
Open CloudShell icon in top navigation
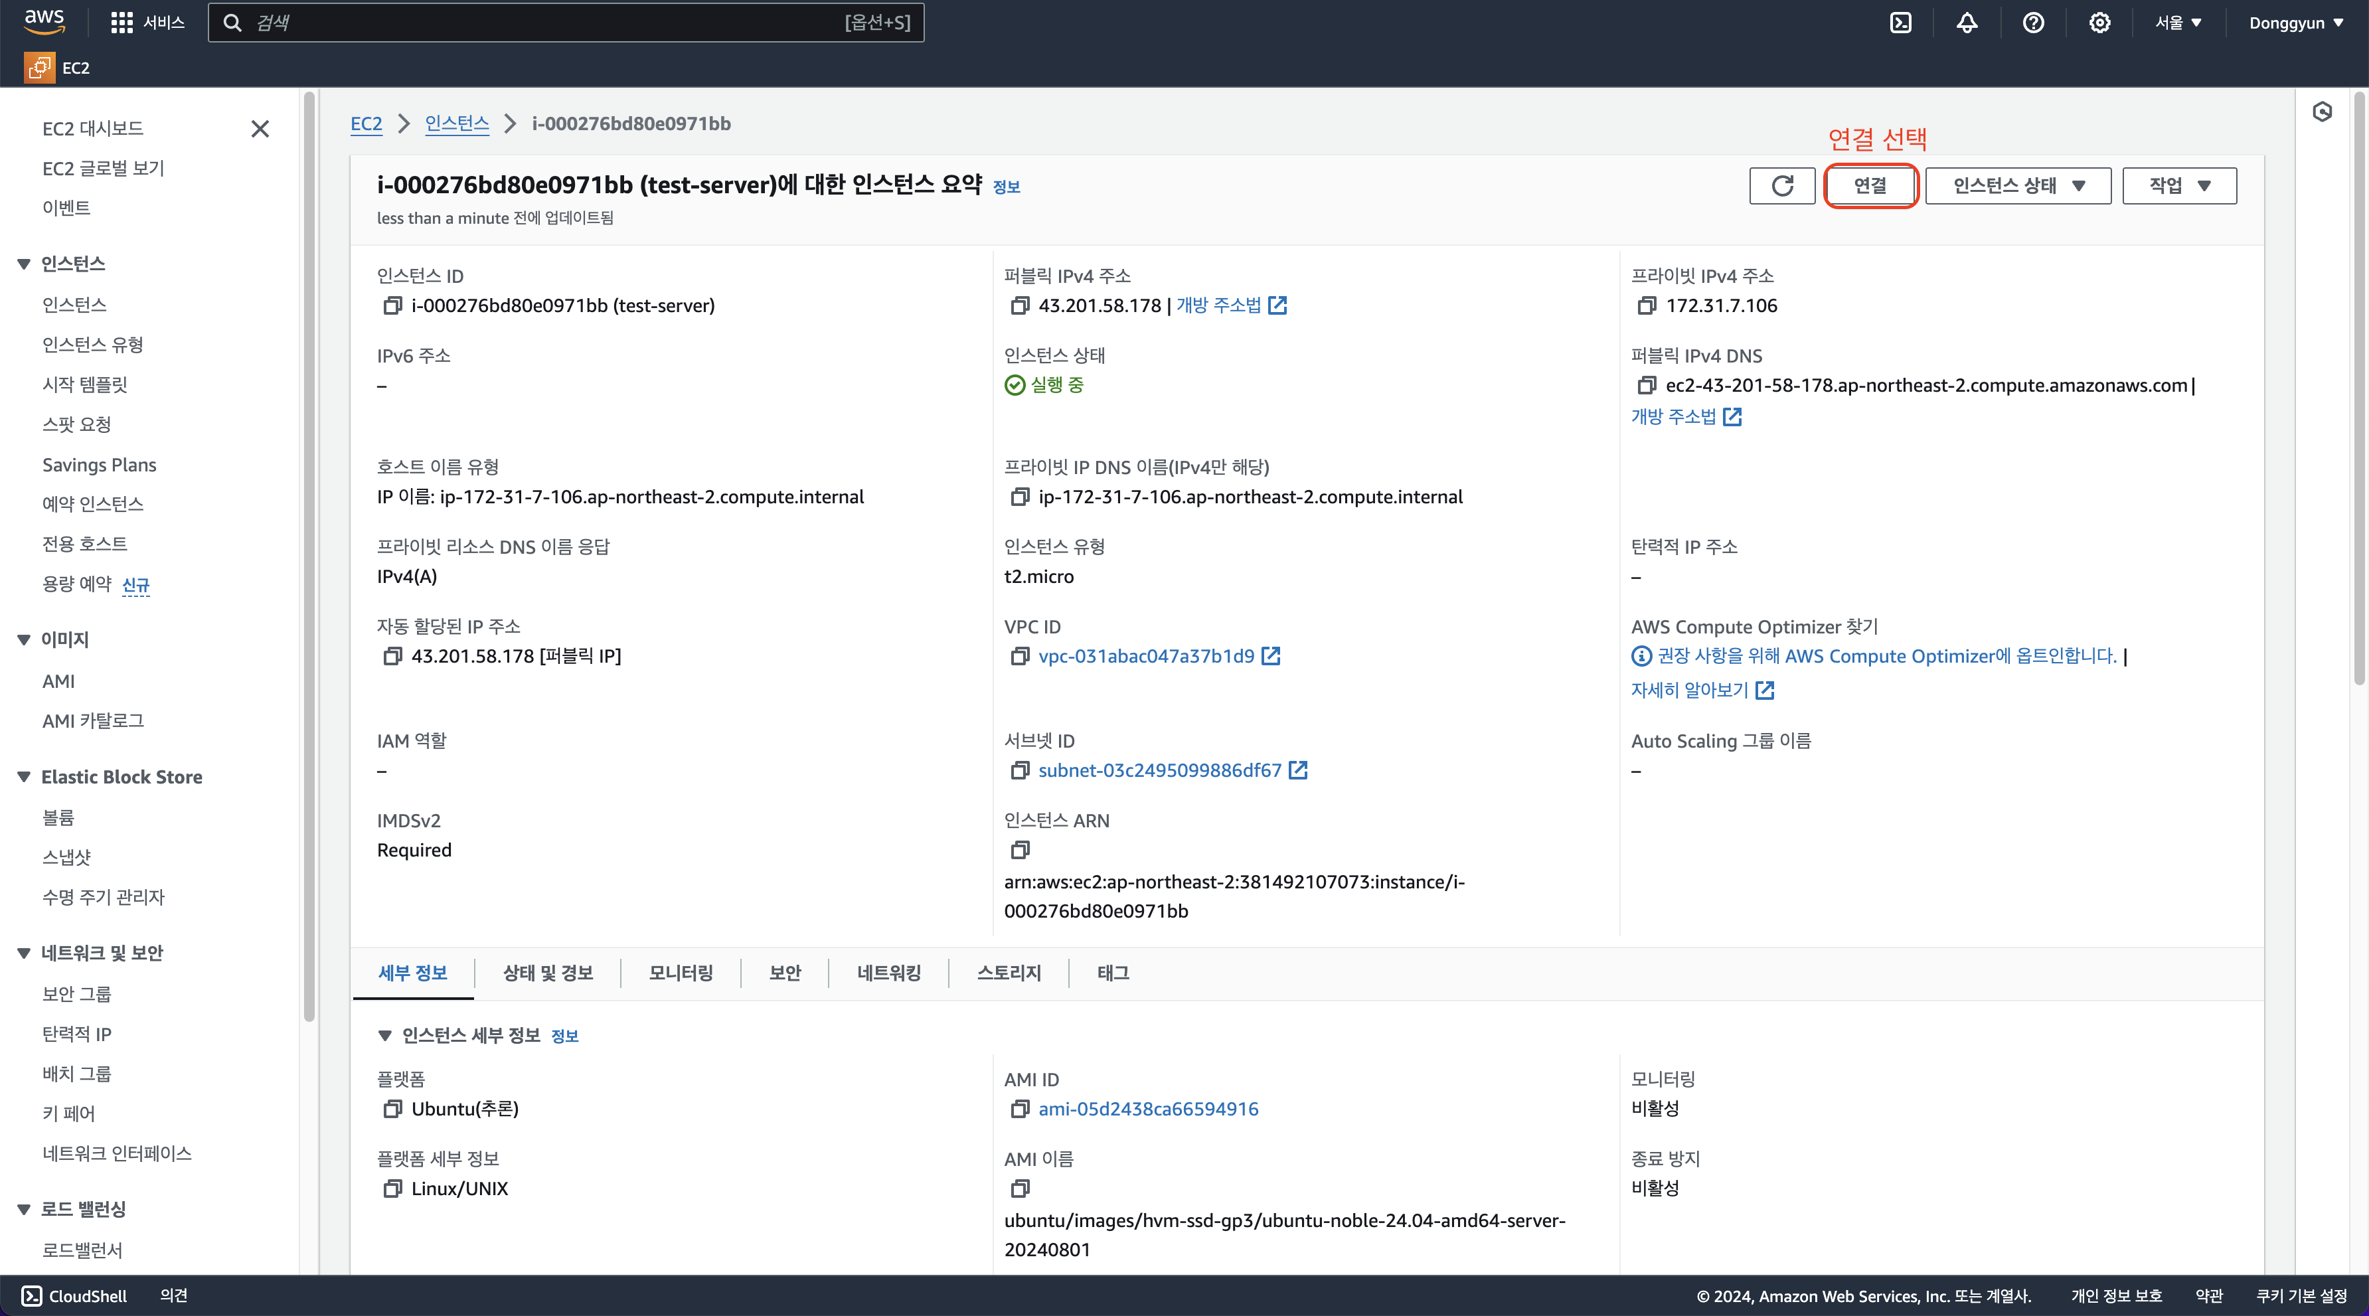[x=1900, y=23]
